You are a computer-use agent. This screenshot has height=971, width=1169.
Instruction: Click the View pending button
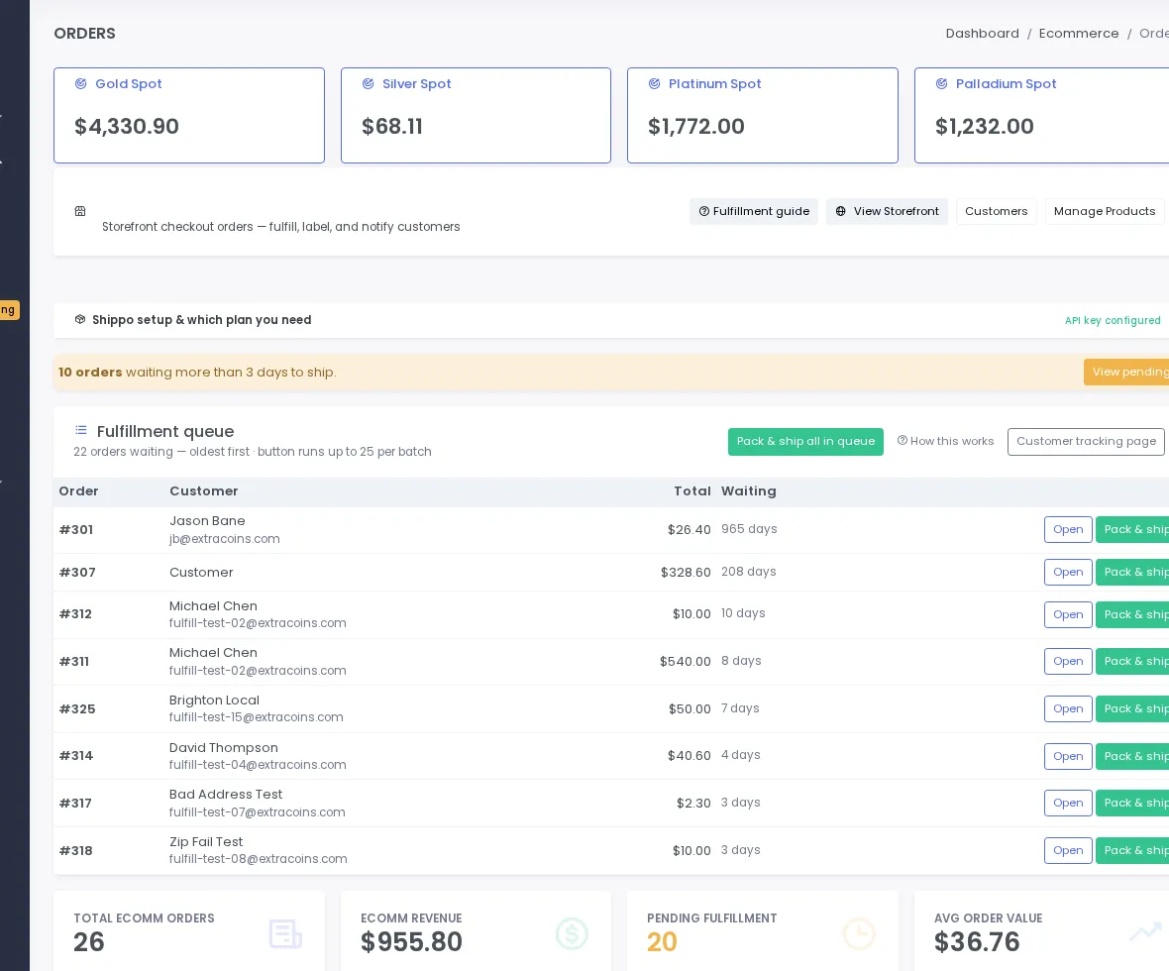(x=1126, y=373)
